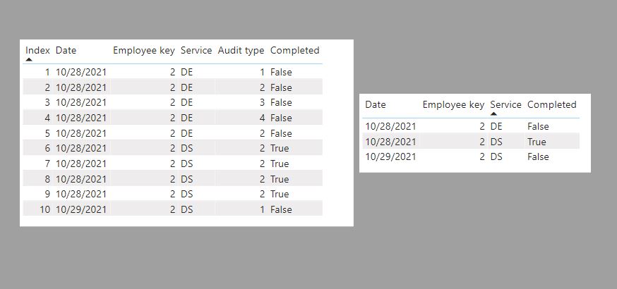617x289 pixels.
Task: Select Index cell 2 in left table
Action: click(x=47, y=87)
